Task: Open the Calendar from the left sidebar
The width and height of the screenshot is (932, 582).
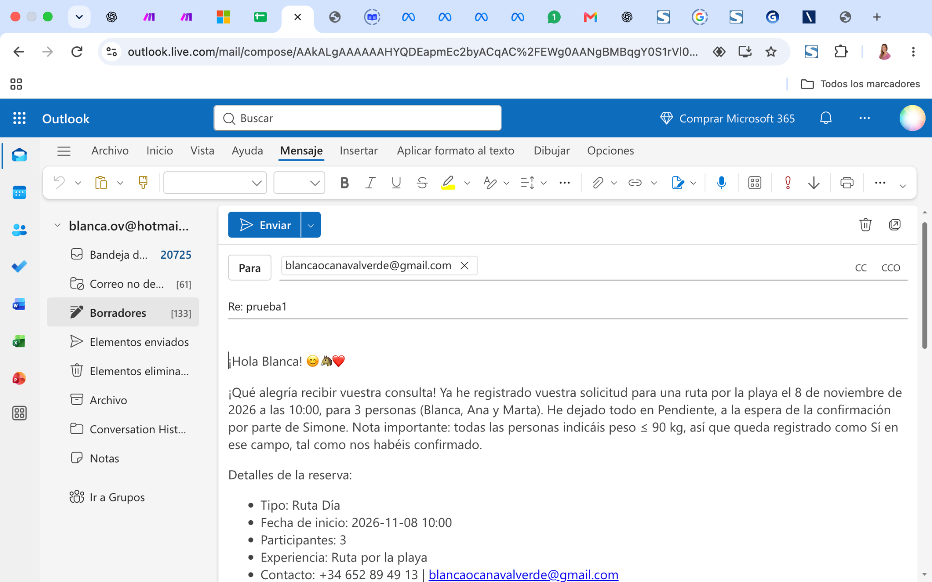Action: click(x=19, y=192)
